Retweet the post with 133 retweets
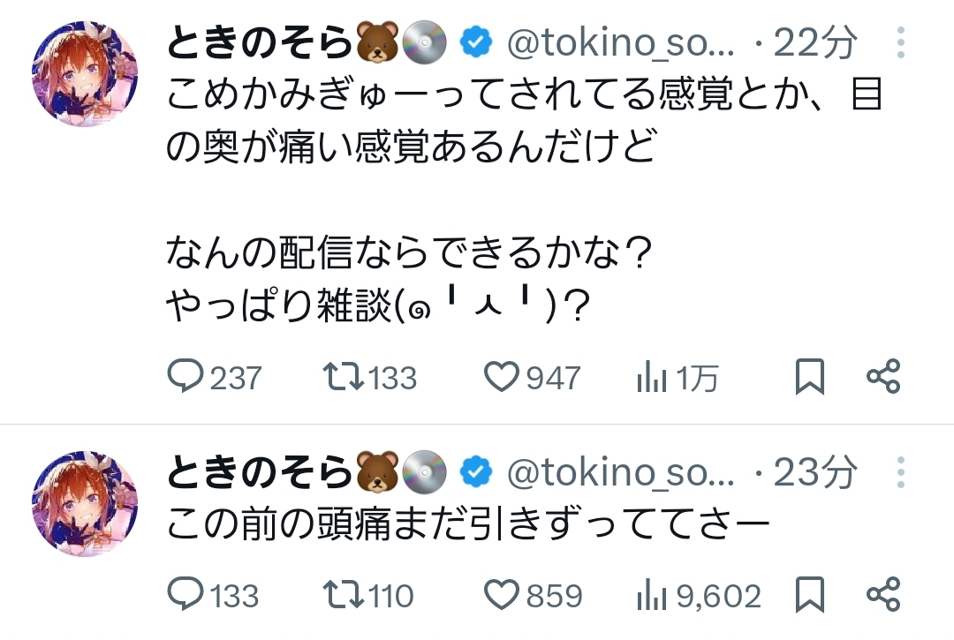This screenshot has width=954, height=640. point(343,378)
